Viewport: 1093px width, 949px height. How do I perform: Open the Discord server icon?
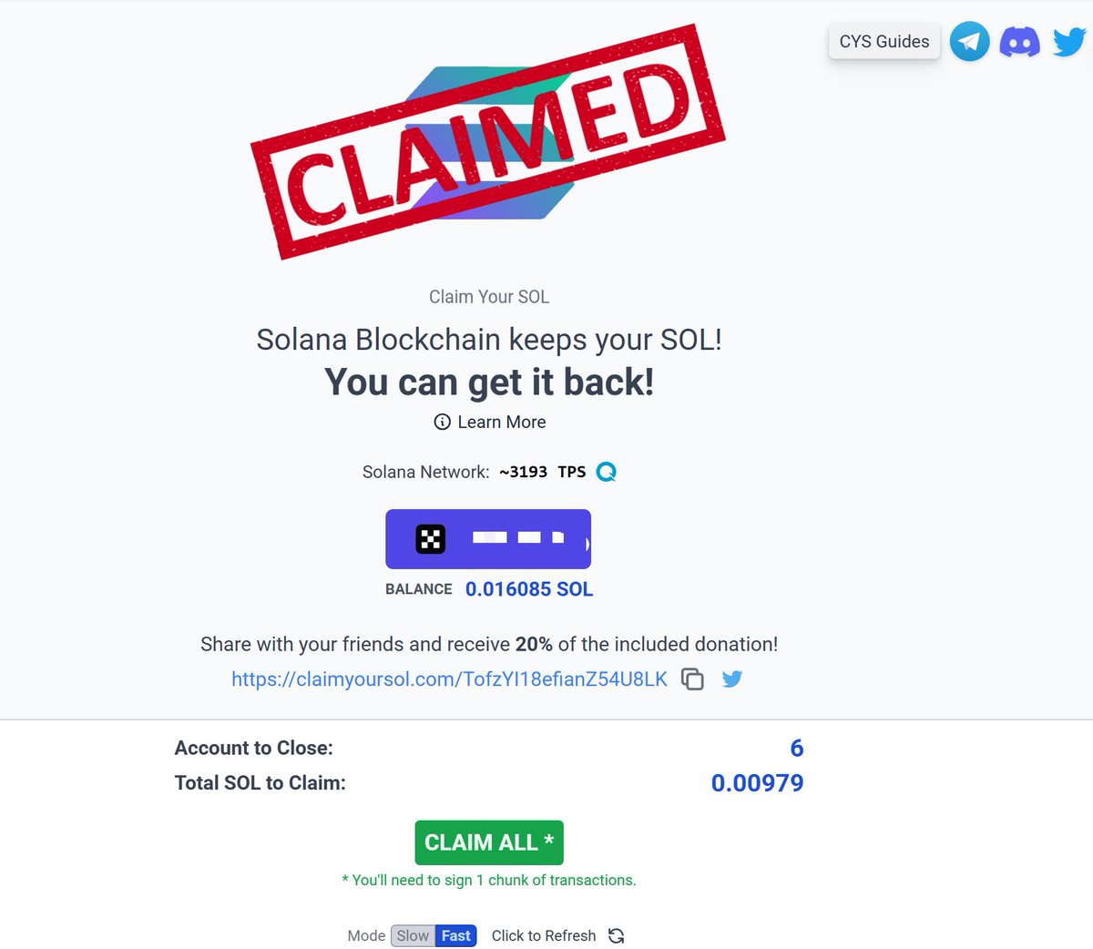click(x=1019, y=42)
